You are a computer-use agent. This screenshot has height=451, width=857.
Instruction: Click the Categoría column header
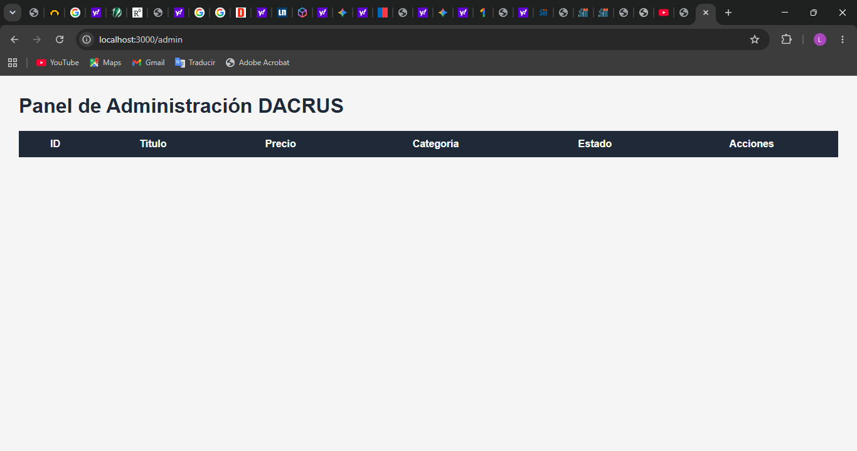[435, 144]
